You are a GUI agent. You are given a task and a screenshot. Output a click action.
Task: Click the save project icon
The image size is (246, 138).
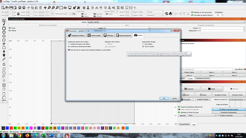[11, 8]
